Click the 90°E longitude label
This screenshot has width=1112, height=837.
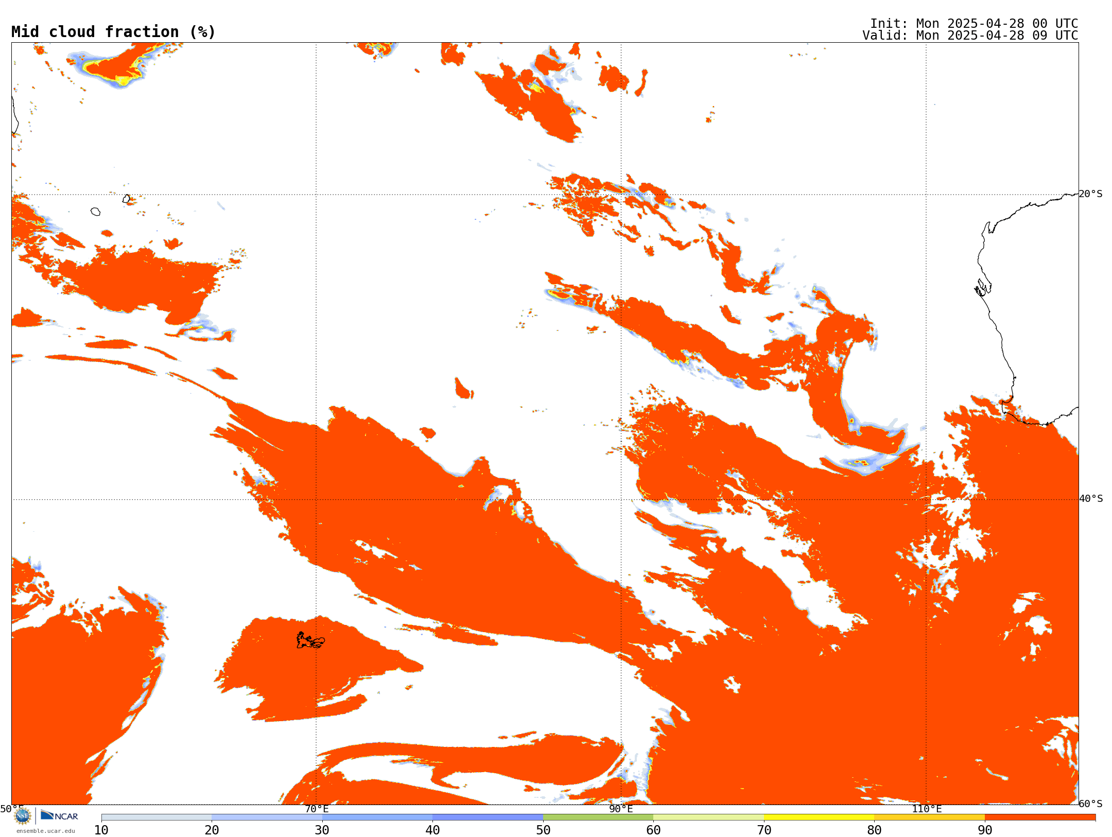click(621, 809)
